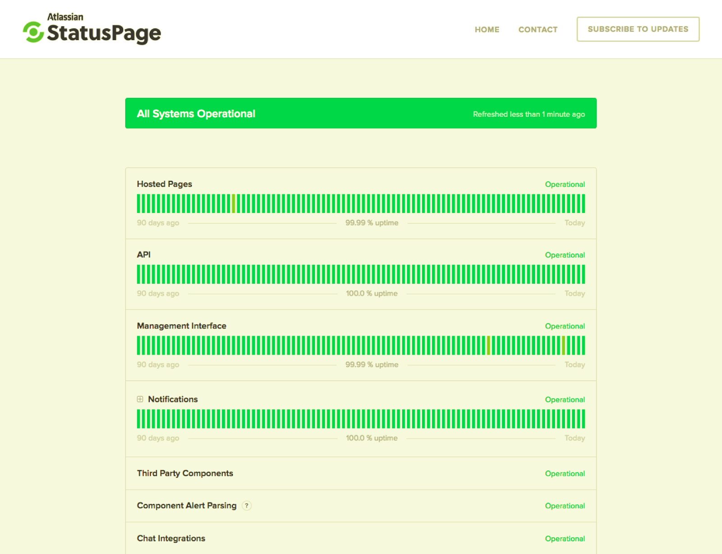The height and width of the screenshot is (554, 722).
Task: Click the Operational status of API
Action: [565, 255]
